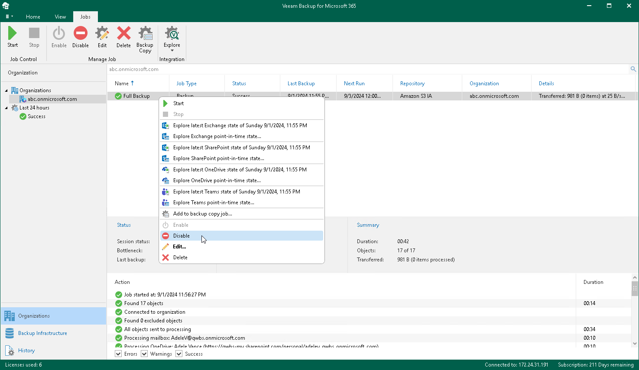The width and height of the screenshot is (639, 370).
Task: Choose Explore latest Teams state menu entry
Action: pos(242,192)
